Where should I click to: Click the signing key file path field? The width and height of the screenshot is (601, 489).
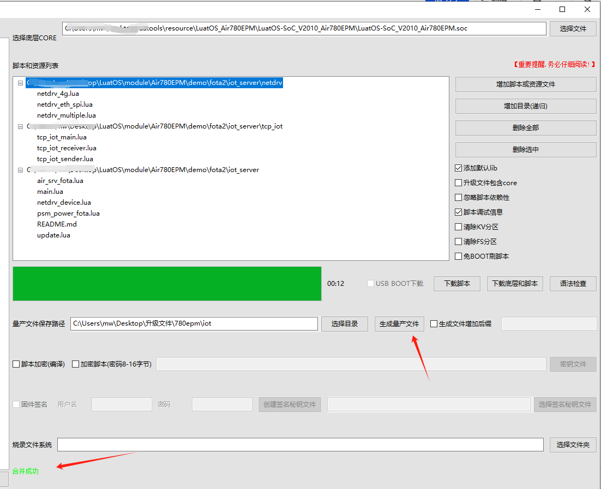(429, 405)
